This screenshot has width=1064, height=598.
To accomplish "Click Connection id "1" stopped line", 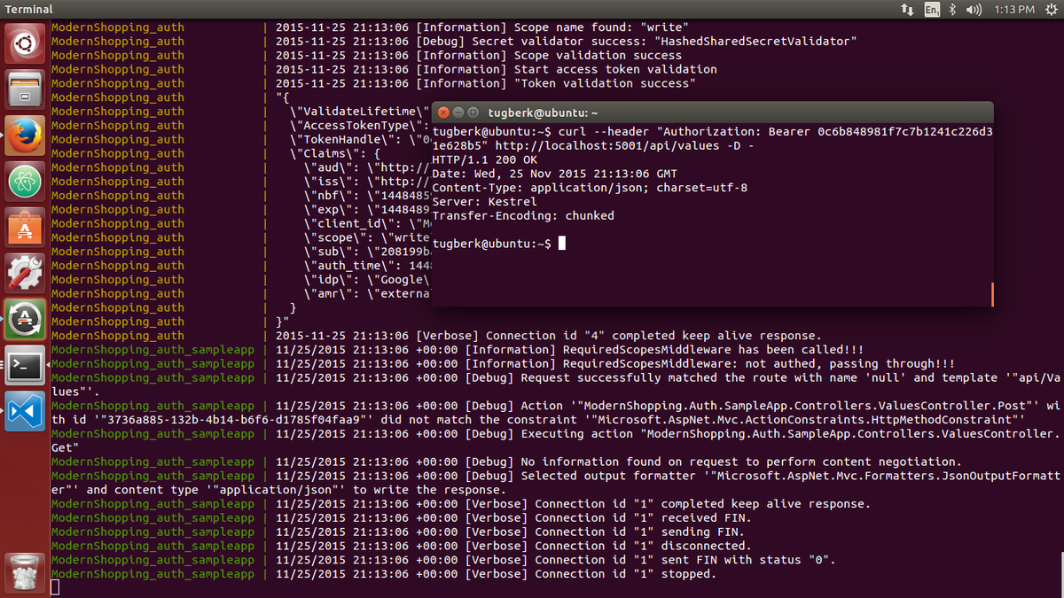I will (496, 573).
